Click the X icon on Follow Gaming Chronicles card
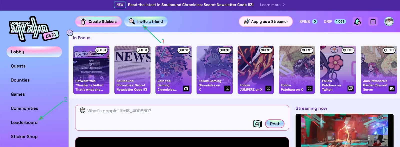 click(227, 88)
